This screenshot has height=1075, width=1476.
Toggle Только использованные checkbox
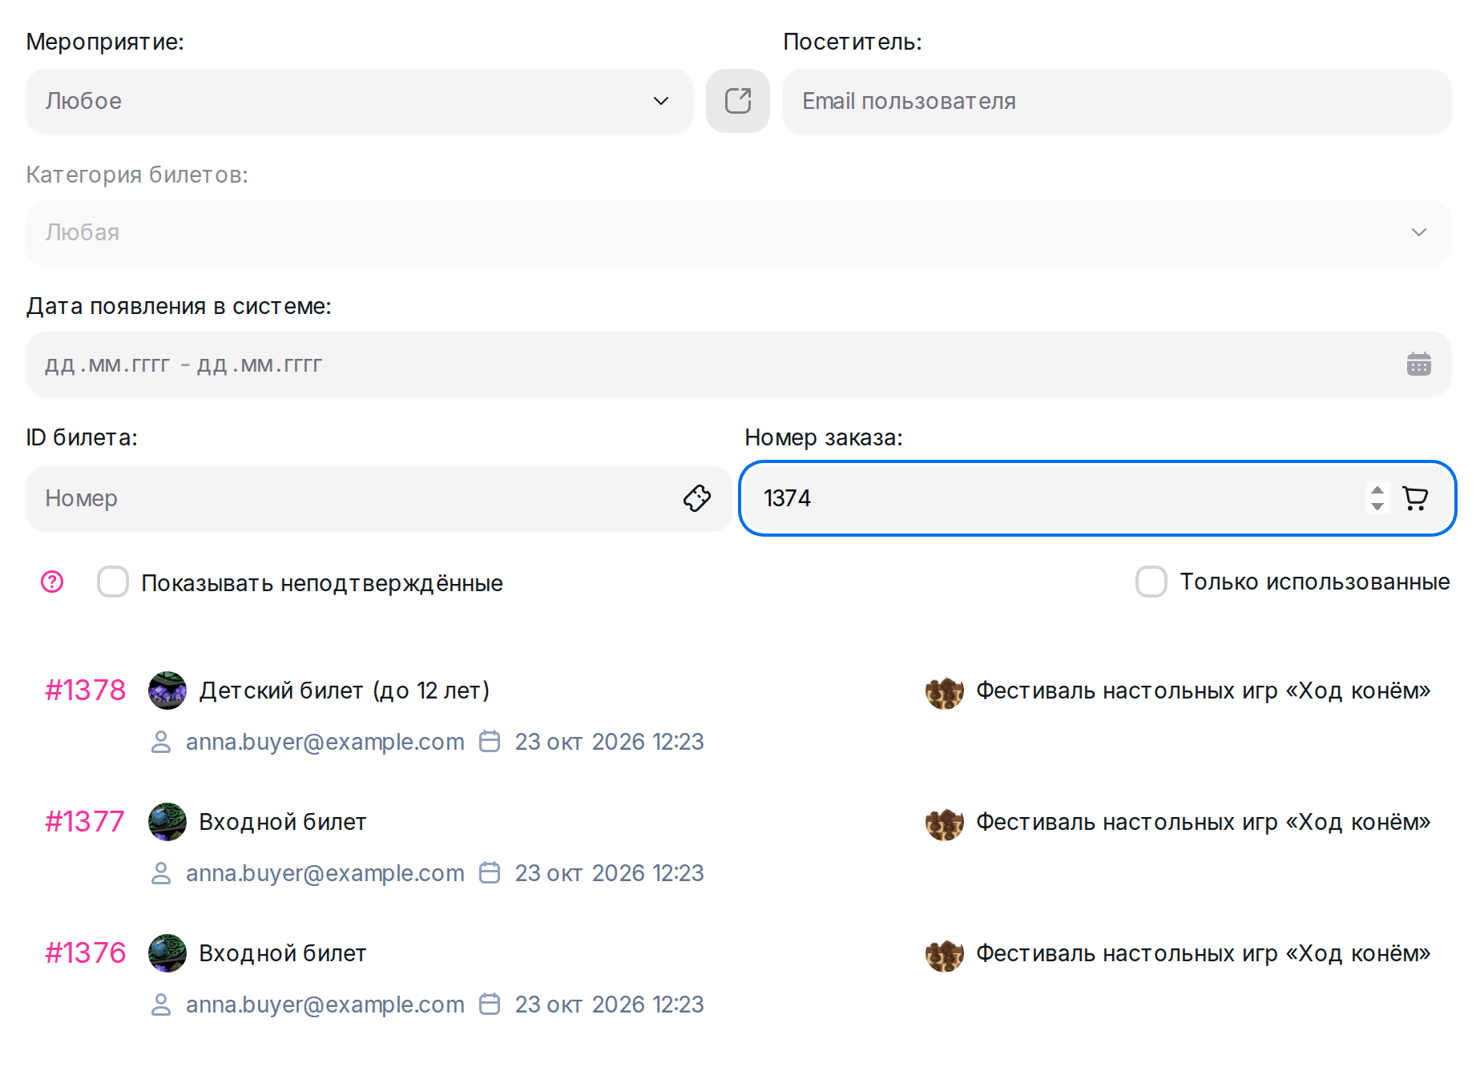tap(1151, 582)
